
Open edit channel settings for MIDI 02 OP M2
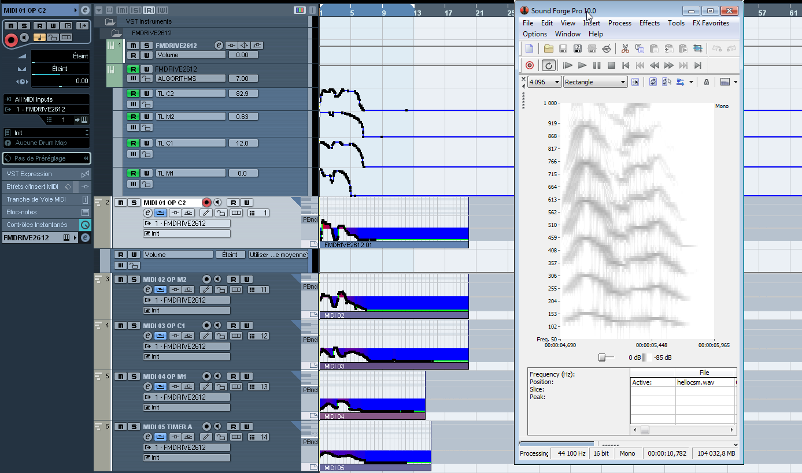point(147,289)
